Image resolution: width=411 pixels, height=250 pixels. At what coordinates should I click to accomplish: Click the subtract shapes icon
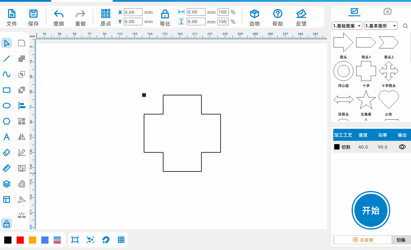pos(21,90)
